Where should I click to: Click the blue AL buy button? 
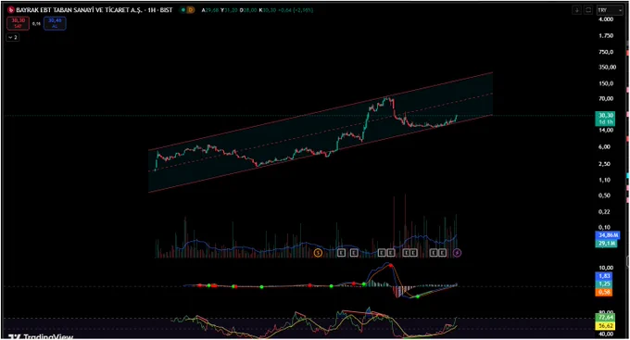tap(55, 23)
